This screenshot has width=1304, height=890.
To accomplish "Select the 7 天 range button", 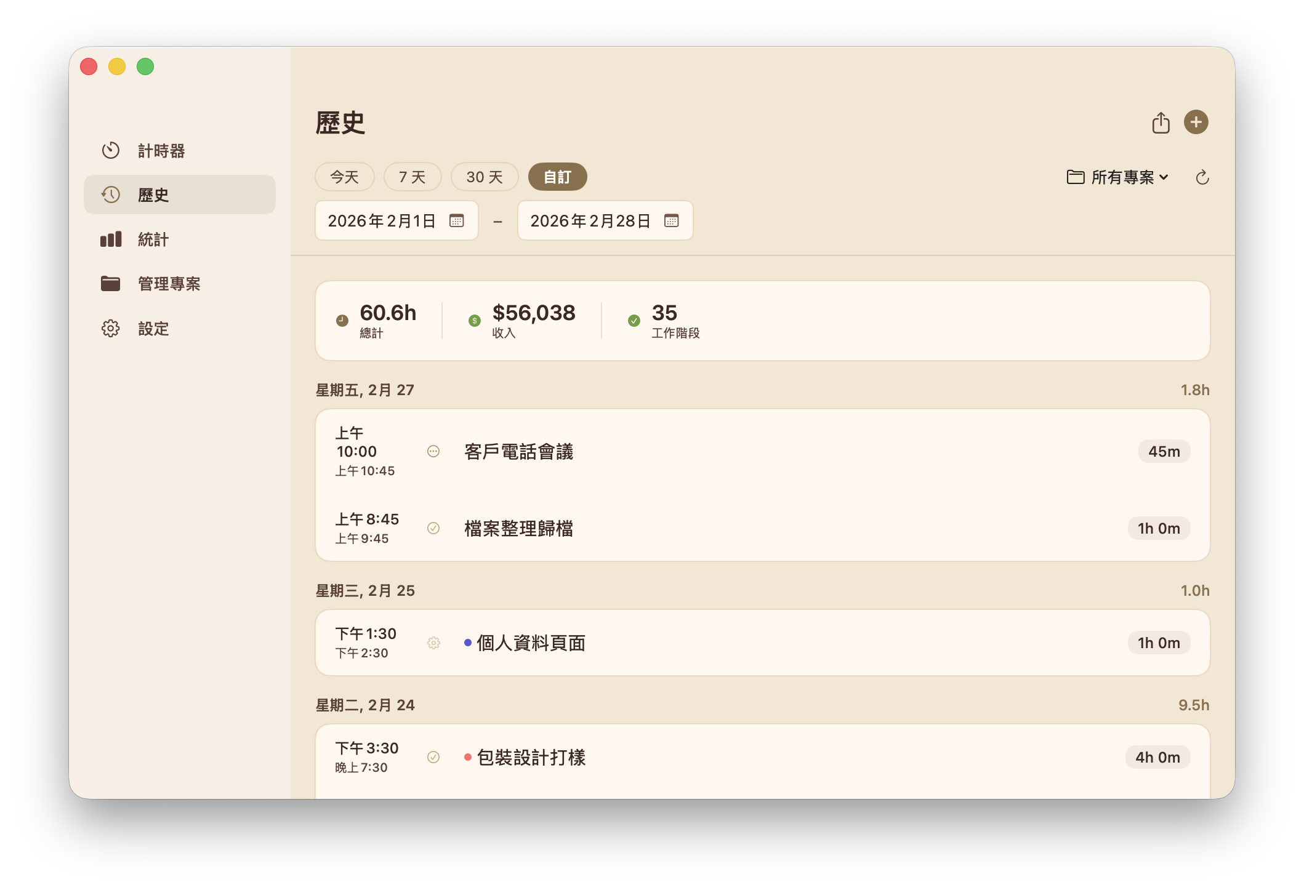I will (412, 177).
